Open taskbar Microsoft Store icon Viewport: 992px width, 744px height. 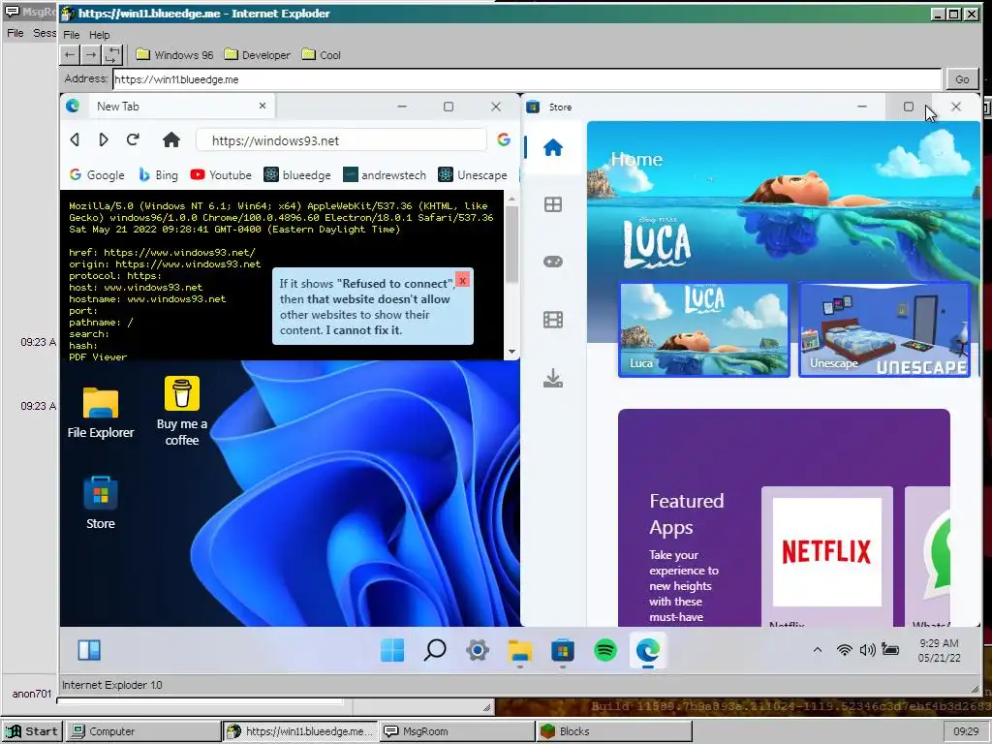[x=563, y=650]
